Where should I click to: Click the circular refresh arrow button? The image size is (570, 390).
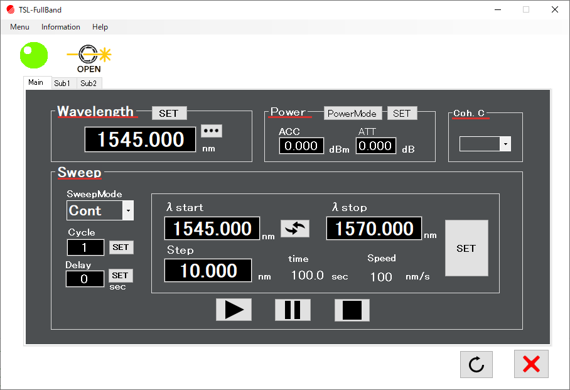tap(476, 364)
